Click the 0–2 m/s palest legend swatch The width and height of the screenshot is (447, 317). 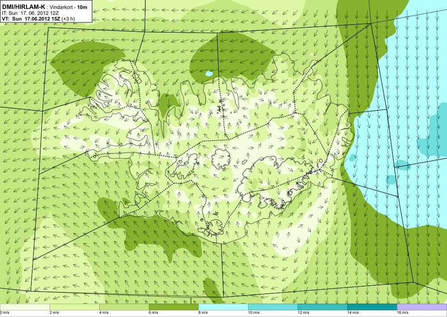pyautogui.click(x=25, y=307)
